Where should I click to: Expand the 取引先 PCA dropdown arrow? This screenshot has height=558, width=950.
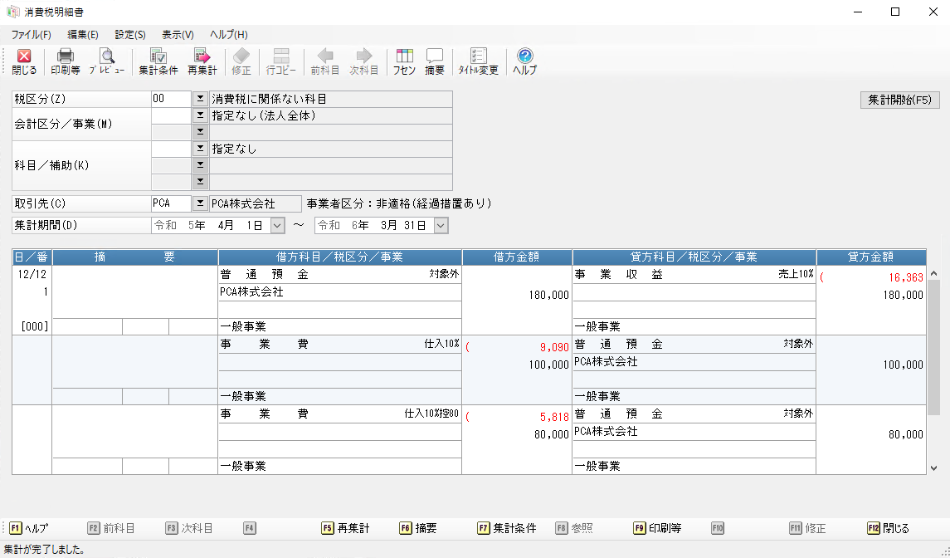point(200,203)
